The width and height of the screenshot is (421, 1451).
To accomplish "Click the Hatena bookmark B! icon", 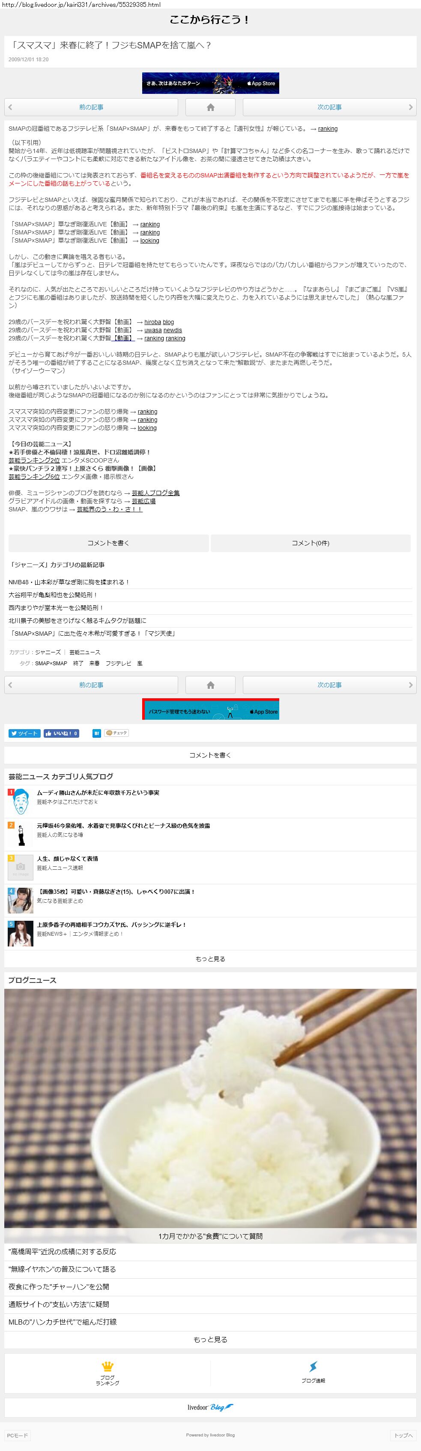I will [97, 733].
